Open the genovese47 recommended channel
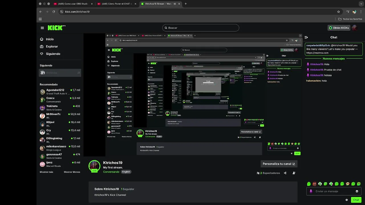The width and height of the screenshot is (365, 205). click(x=60, y=156)
